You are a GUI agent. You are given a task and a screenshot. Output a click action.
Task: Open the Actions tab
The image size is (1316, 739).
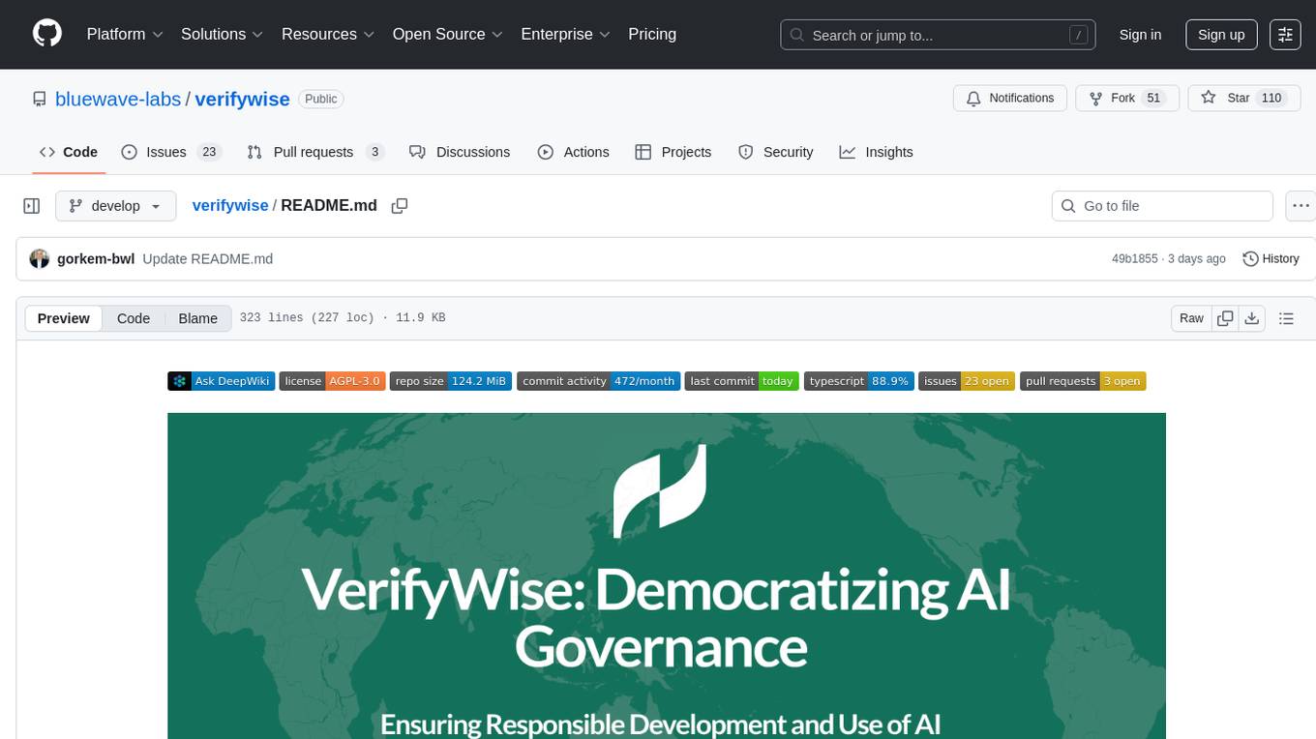point(574,152)
